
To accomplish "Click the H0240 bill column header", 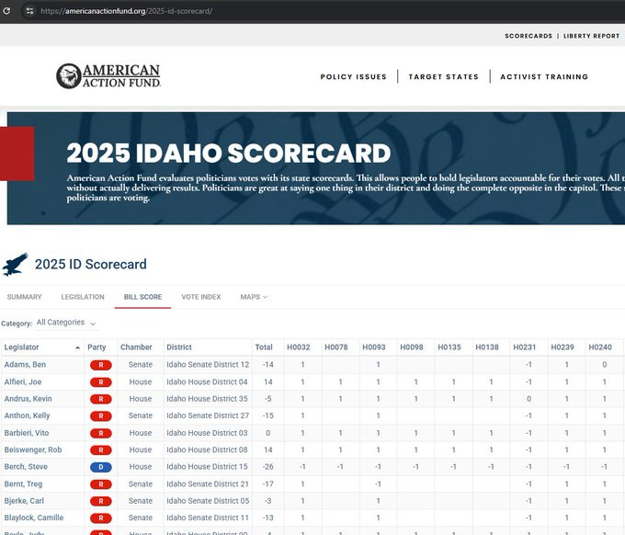I will [x=600, y=347].
